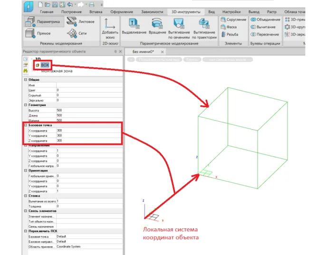Edit Базовая точка X координата value
The image size is (327, 255).
(x=88, y=131)
